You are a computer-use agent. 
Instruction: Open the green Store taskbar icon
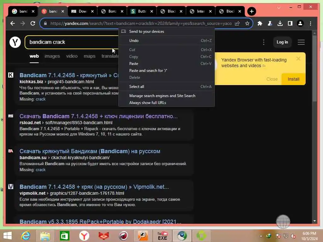click(64, 236)
